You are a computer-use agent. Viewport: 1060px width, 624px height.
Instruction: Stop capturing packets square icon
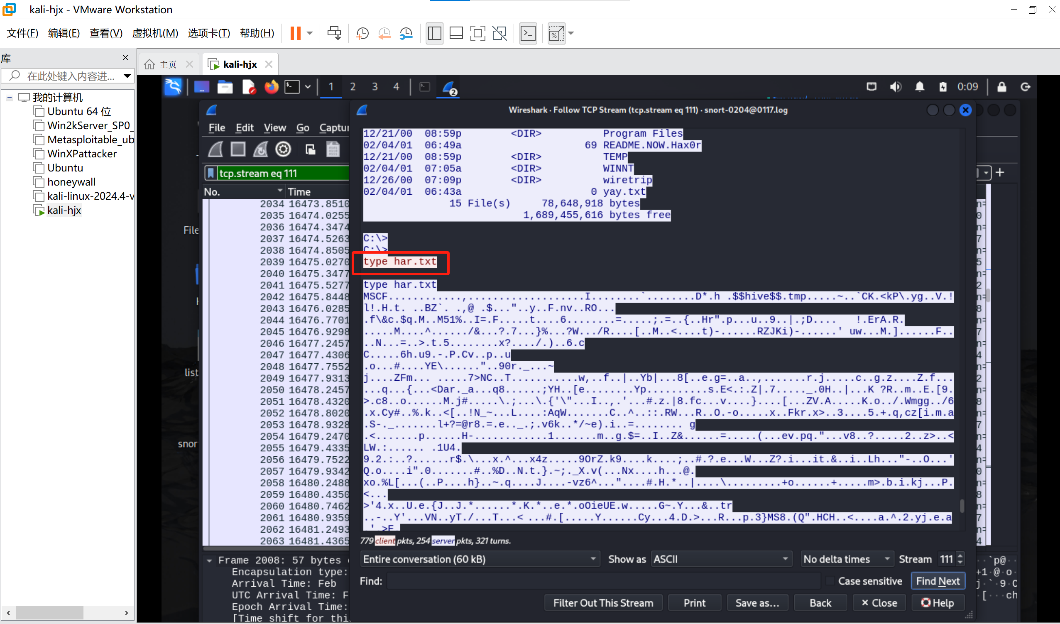238,149
